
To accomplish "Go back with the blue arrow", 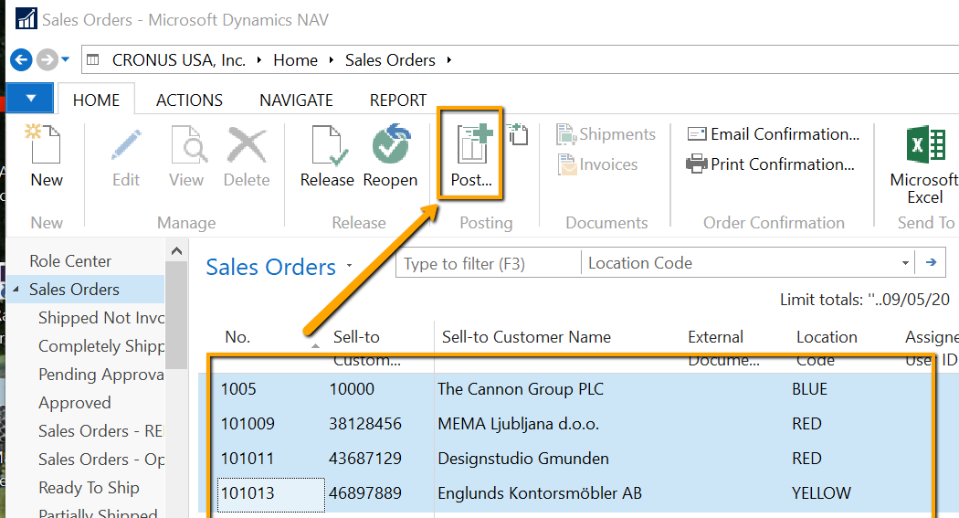I will pyautogui.click(x=21, y=60).
